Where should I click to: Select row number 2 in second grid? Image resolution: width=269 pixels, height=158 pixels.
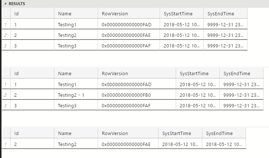[6, 95]
